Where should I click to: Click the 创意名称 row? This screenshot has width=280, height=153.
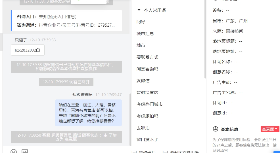[x=225, y=72]
